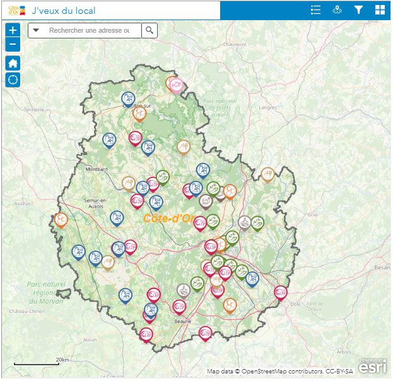Open the filter funnel icon

[358, 10]
